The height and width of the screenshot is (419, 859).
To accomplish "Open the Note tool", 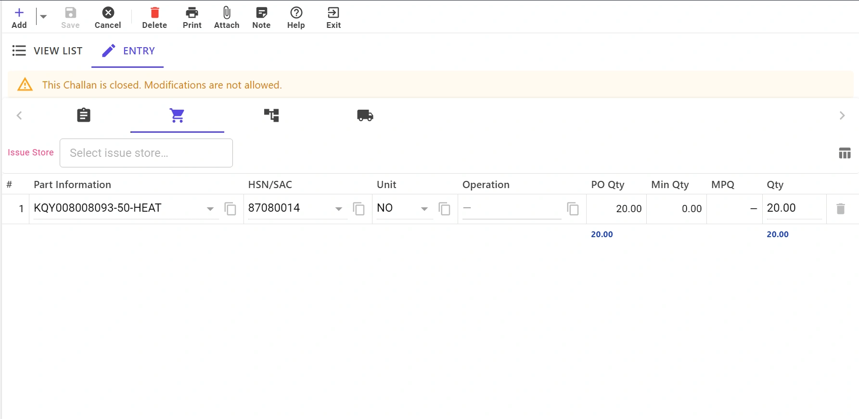I will point(261,18).
